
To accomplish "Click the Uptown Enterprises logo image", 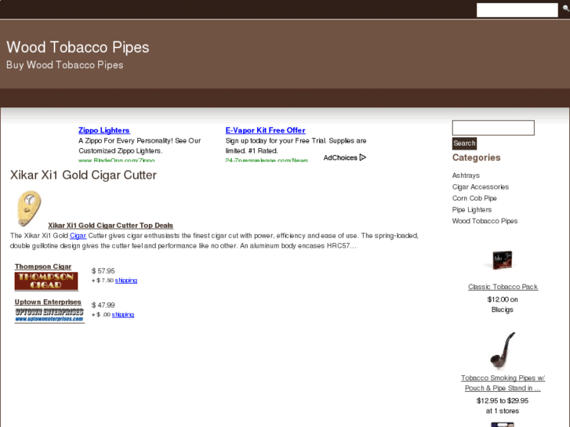I will point(49,315).
